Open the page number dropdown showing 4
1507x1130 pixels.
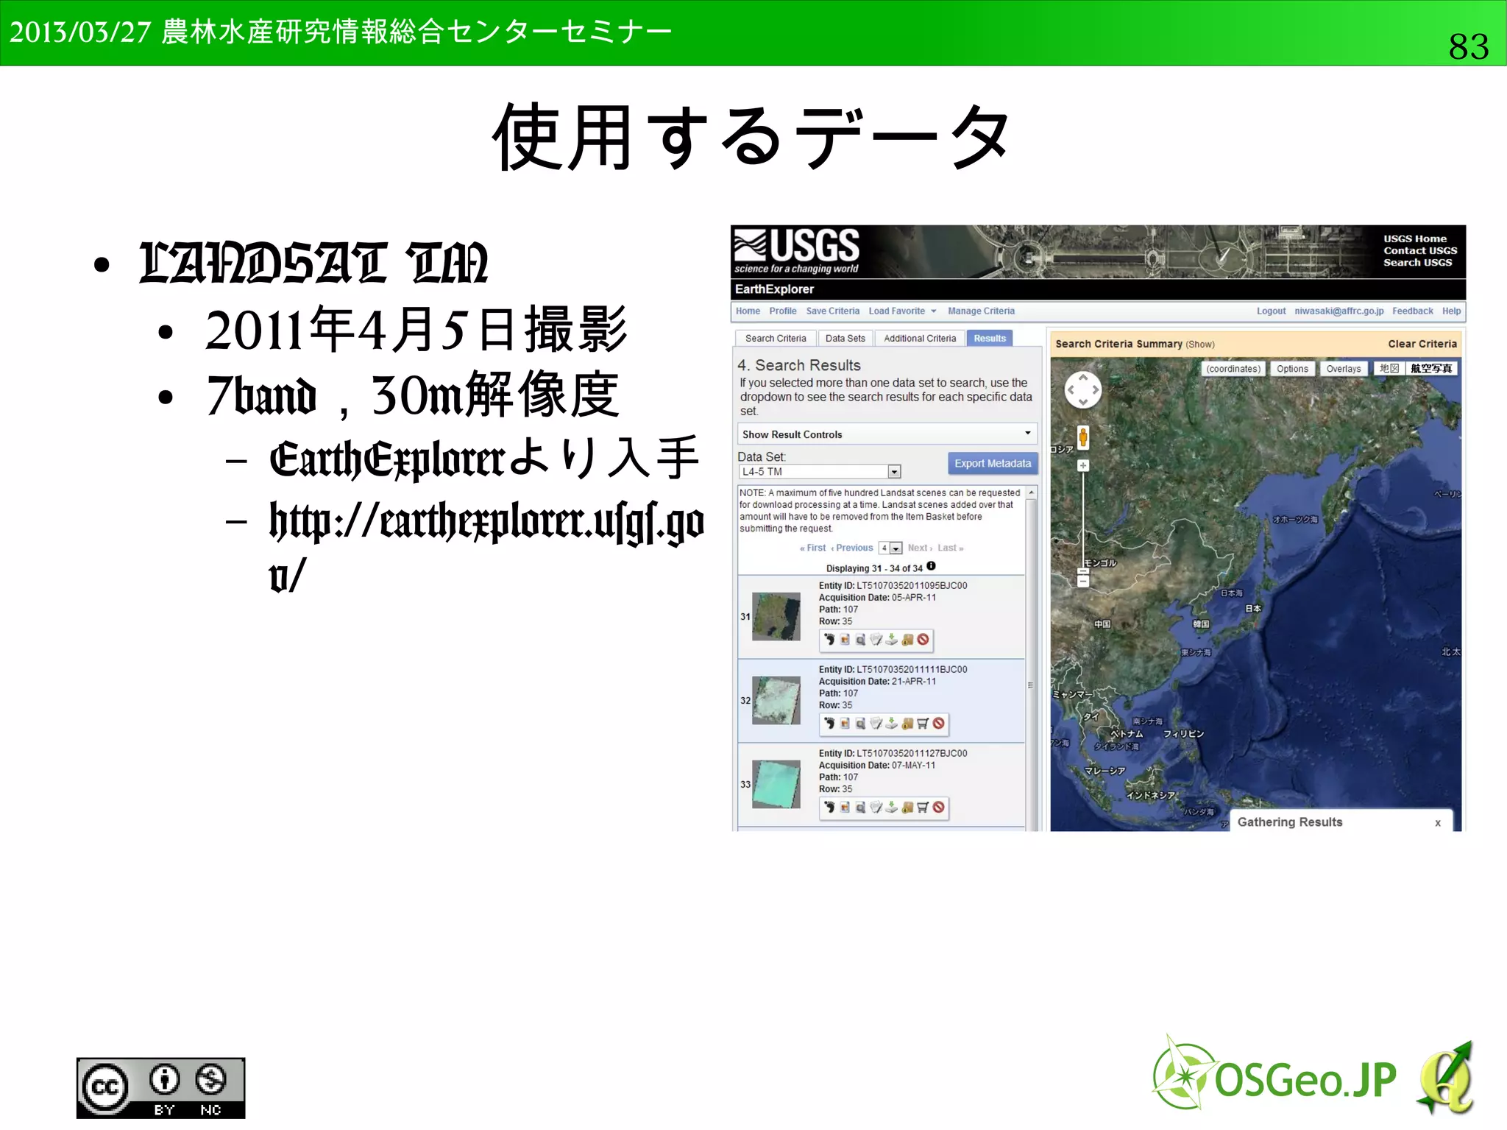click(x=890, y=548)
